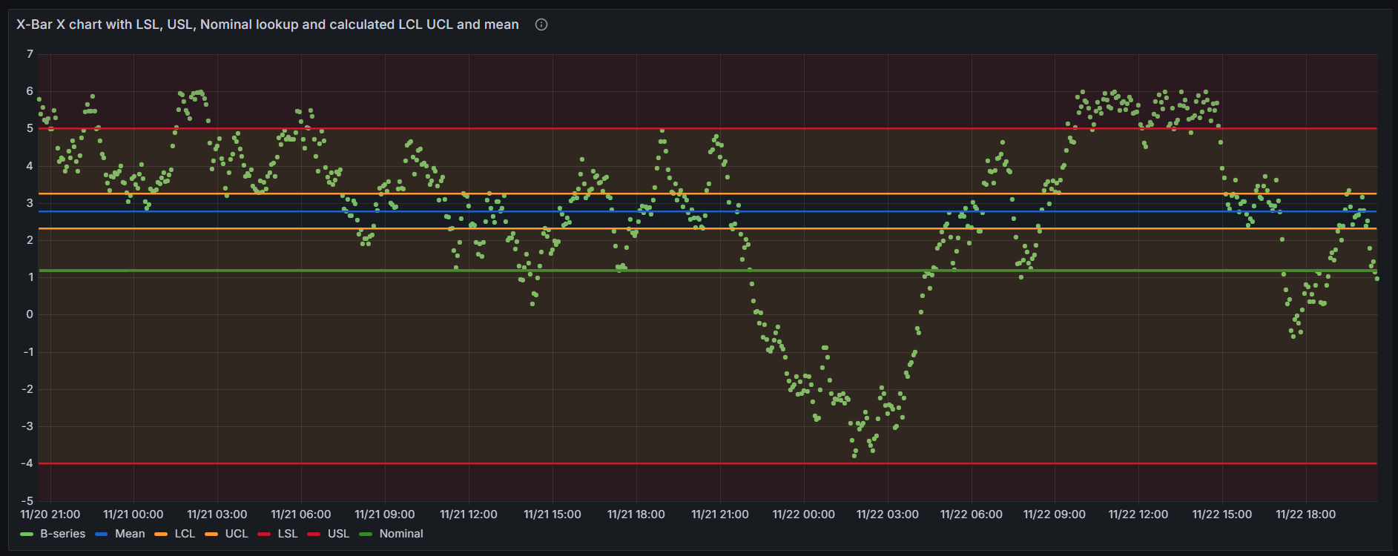Click the y-axis value 7
1398x556 pixels.
point(30,54)
